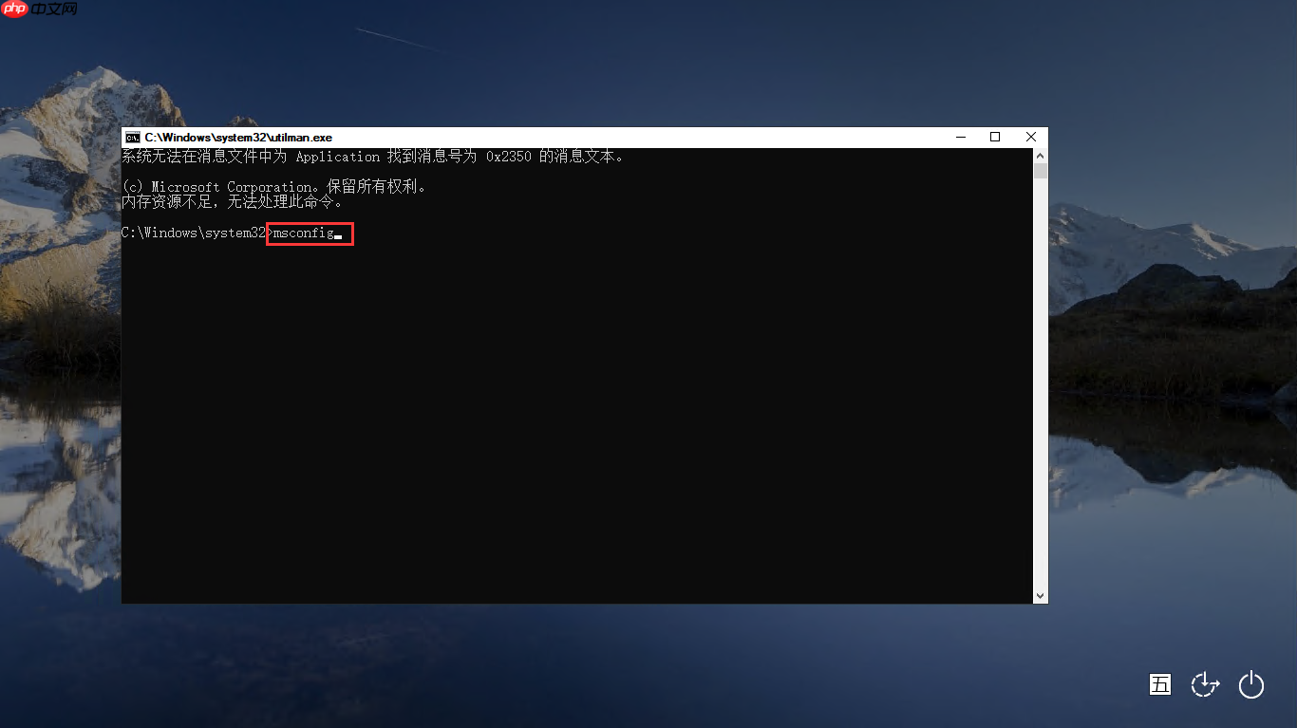The height and width of the screenshot is (728, 1297).
Task: Click the C:\Windows\system32> prompt line
Action: [195, 233]
